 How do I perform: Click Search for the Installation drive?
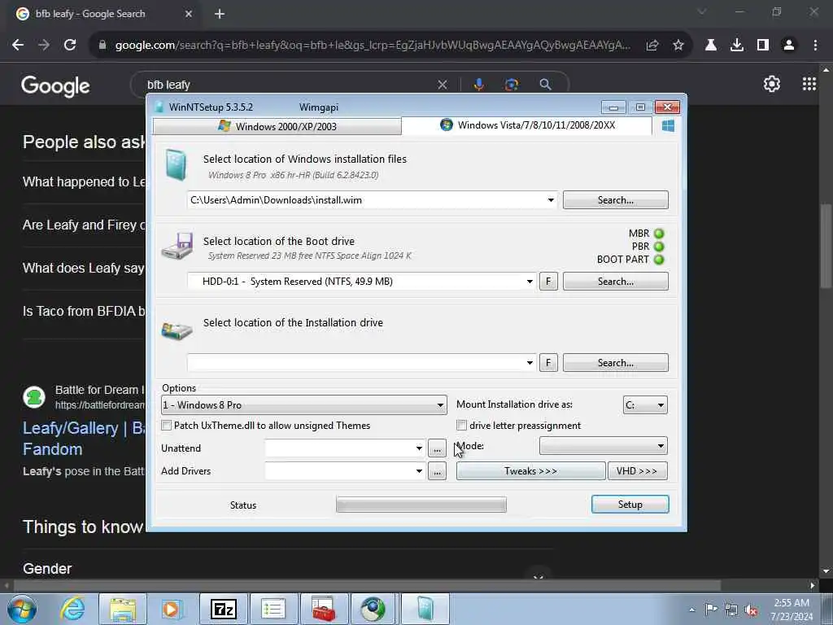point(616,363)
